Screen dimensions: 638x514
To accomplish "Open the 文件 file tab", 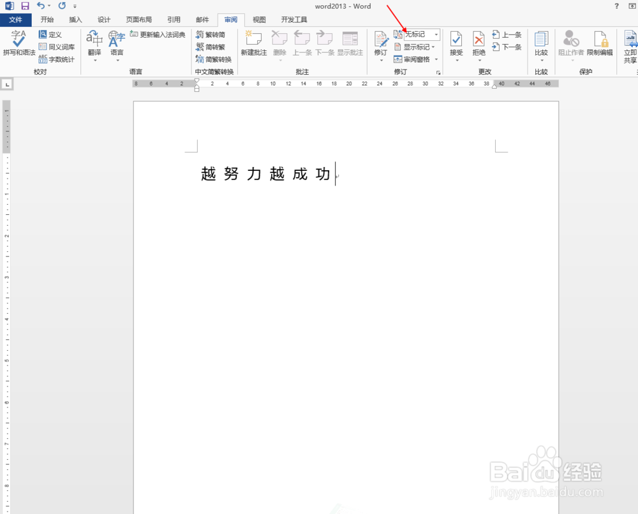I will pos(15,20).
